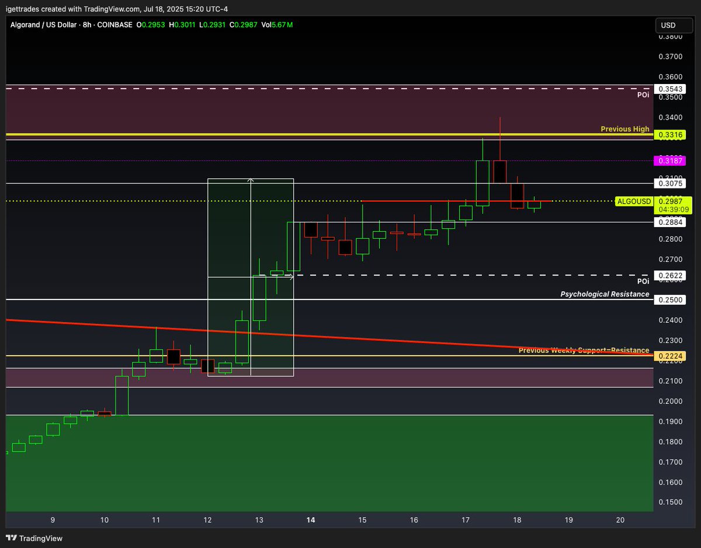701x548 pixels.
Task: Click the 0.1700 tick on price axis
Action: coord(670,462)
